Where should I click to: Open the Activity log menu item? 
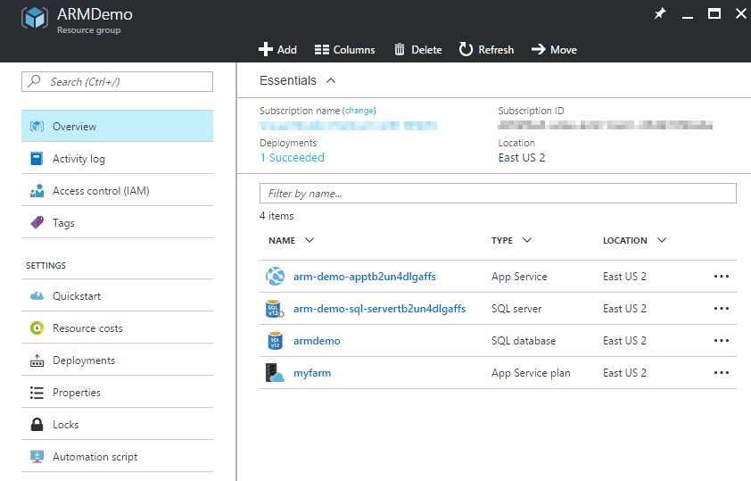tap(118, 158)
